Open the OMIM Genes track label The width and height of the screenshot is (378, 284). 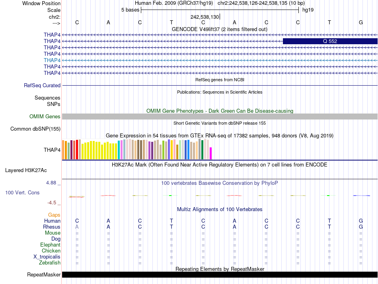(45, 117)
